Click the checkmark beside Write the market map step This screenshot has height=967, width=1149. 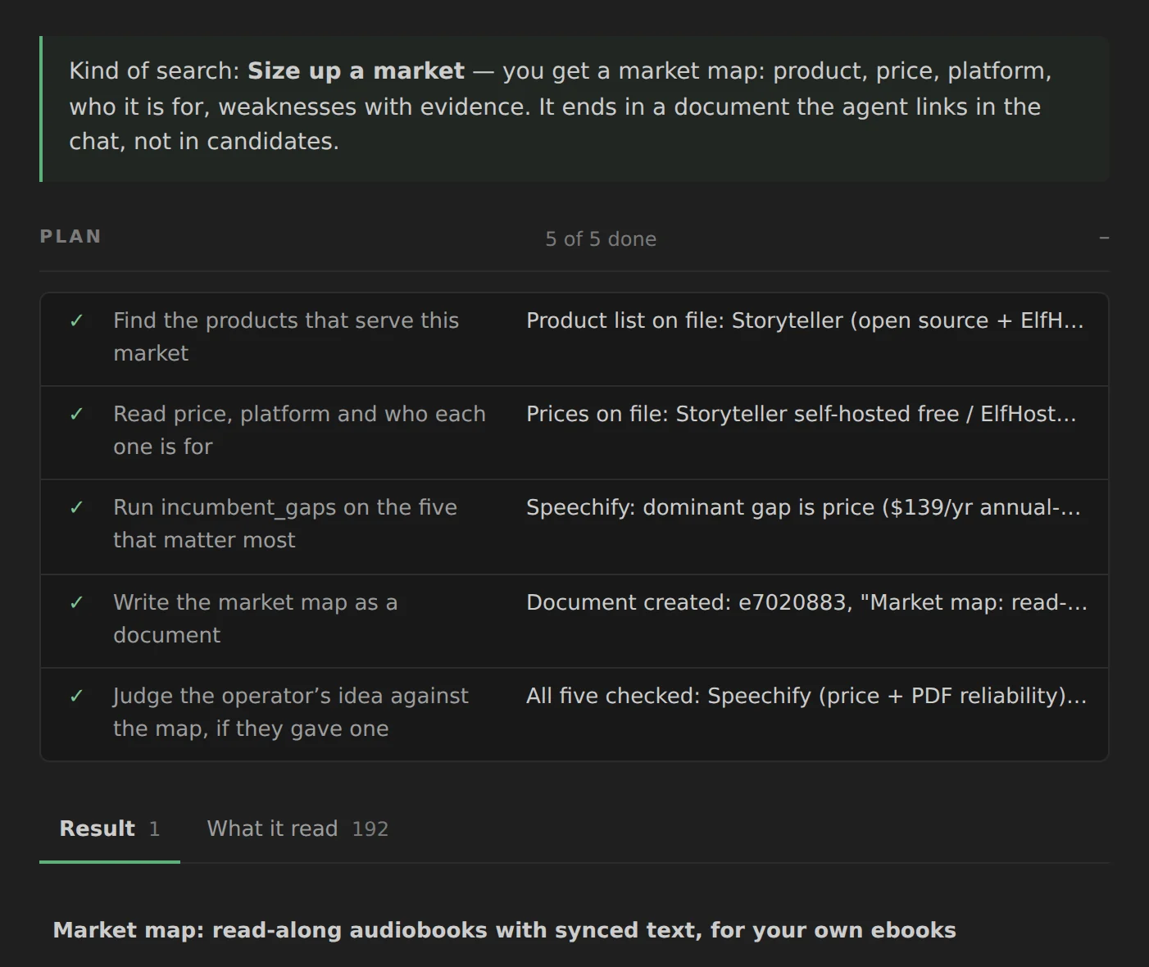tap(77, 602)
